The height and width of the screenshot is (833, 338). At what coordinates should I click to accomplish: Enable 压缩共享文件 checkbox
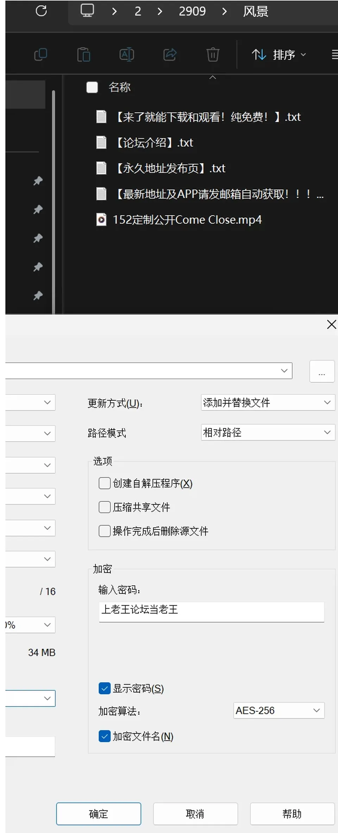tap(105, 507)
